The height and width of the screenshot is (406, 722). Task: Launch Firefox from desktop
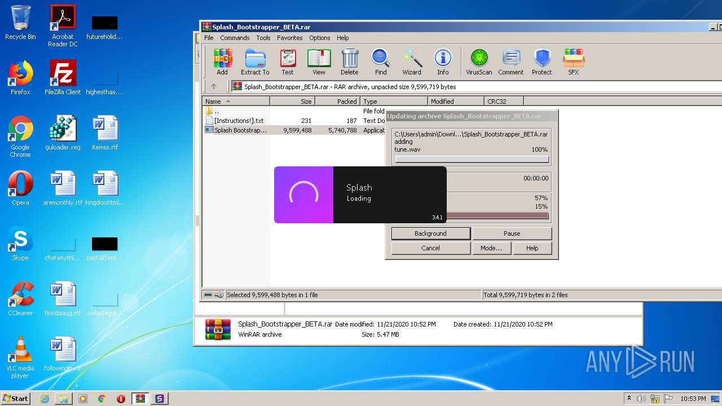pos(20,78)
